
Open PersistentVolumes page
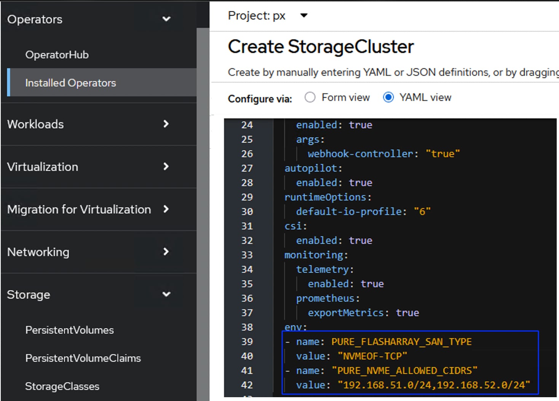tap(69, 330)
